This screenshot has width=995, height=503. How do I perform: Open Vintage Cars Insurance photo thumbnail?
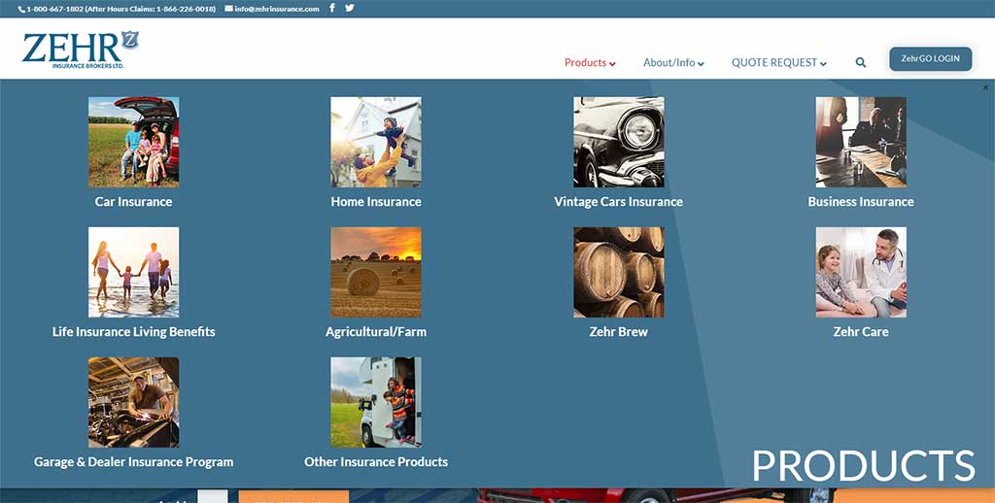[x=619, y=142]
